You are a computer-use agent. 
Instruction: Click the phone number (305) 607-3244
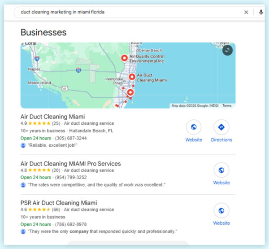tap(71, 138)
